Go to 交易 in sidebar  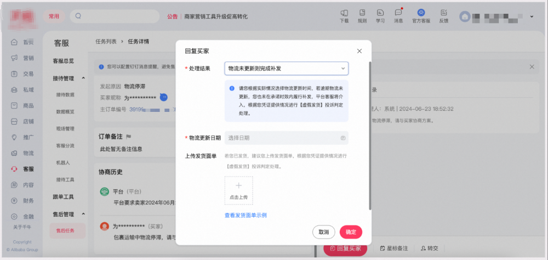coord(23,74)
